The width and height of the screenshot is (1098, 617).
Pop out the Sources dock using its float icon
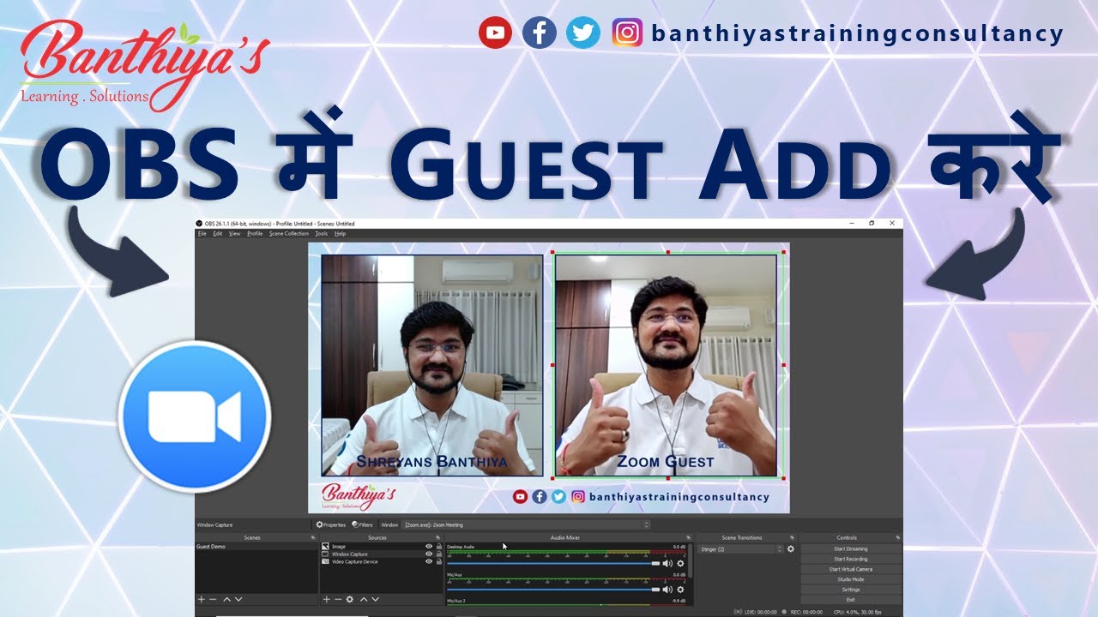tap(437, 537)
